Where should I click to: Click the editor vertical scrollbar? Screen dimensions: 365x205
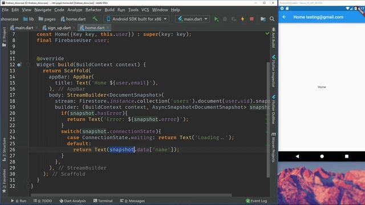click(x=268, y=120)
